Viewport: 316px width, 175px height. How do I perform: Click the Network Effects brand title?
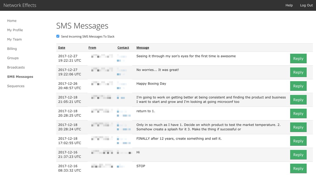pyautogui.click(x=20, y=5)
